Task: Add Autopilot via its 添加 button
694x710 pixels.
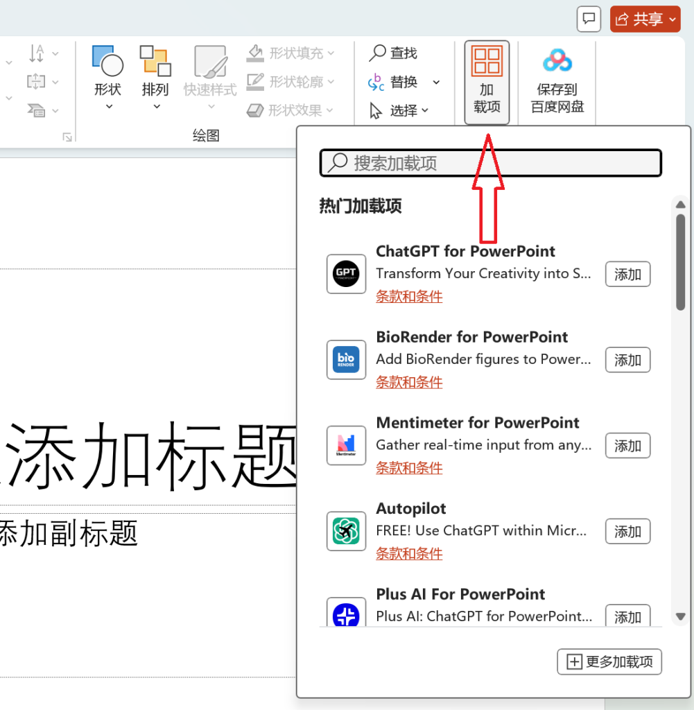Action: tap(627, 531)
